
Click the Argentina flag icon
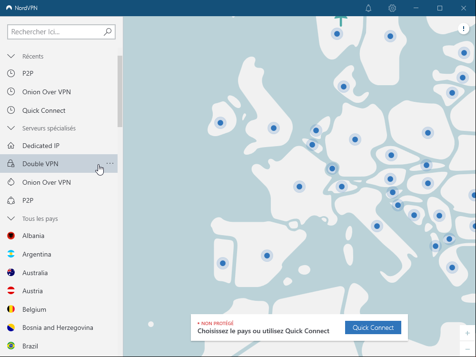11,254
